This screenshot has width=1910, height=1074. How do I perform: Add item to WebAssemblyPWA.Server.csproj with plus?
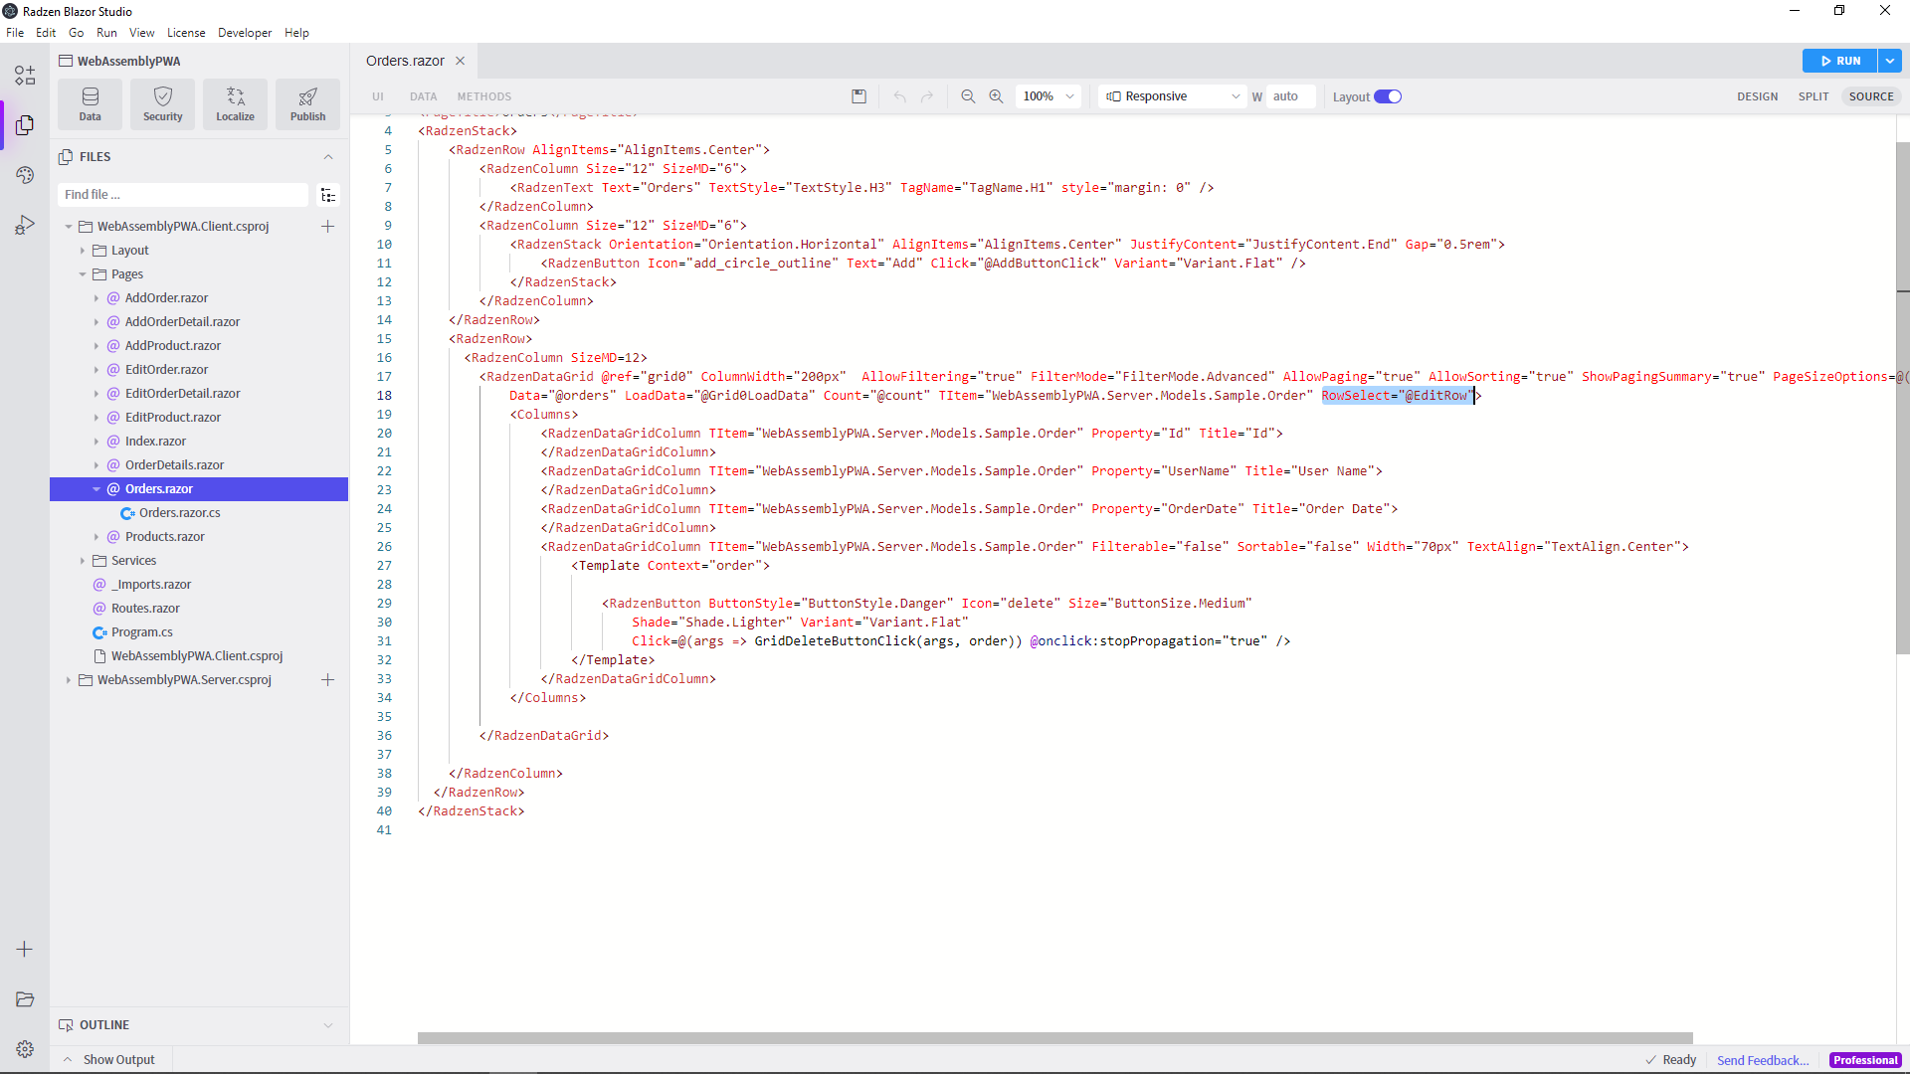point(327,680)
